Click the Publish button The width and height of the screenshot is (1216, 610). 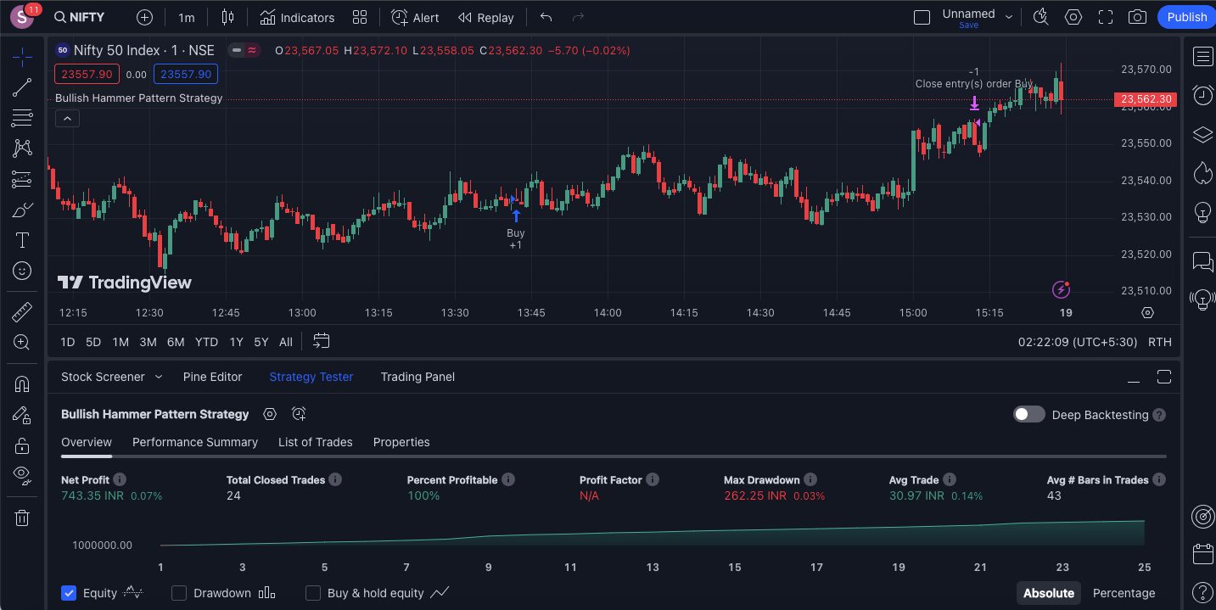pos(1186,17)
